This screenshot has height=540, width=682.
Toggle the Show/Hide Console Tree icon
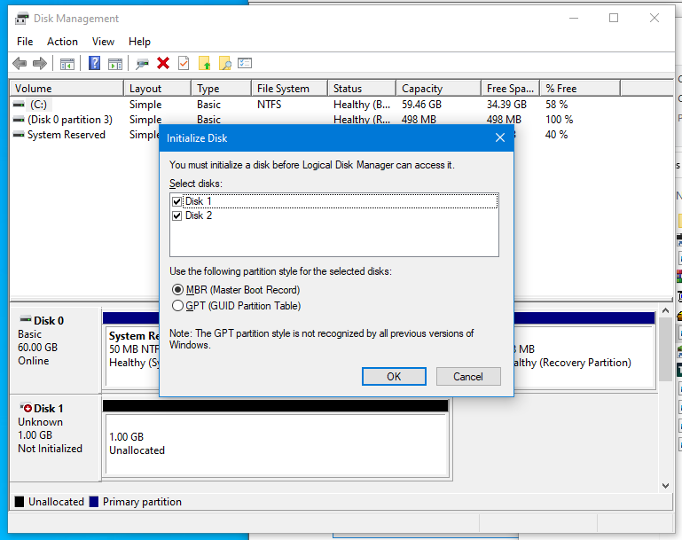(x=67, y=64)
